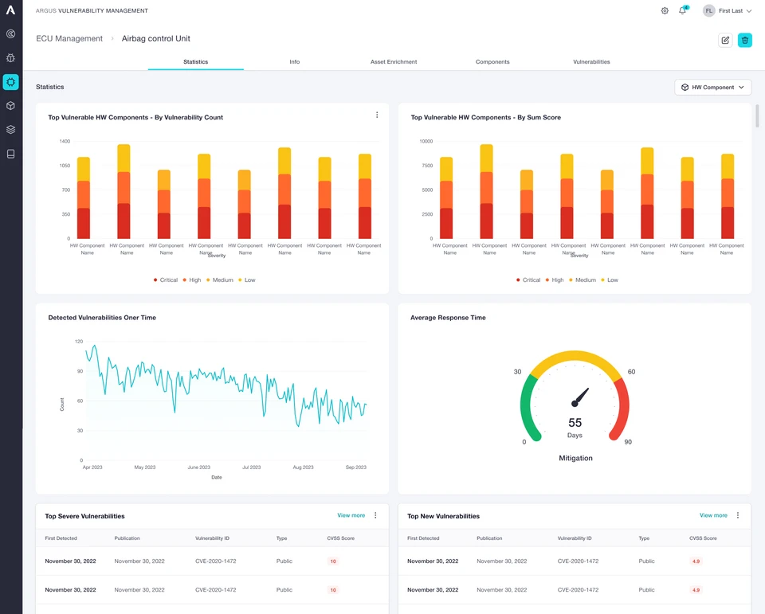Click the FL user avatar
765x614 pixels.
point(709,10)
